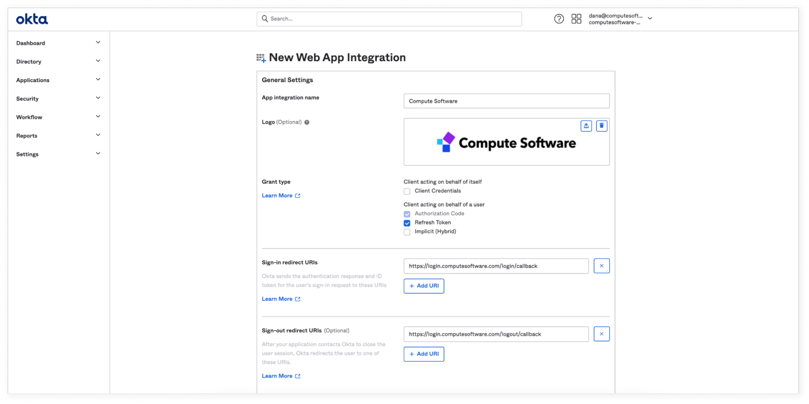
Task: Open Security in the sidebar
Action: (28, 99)
